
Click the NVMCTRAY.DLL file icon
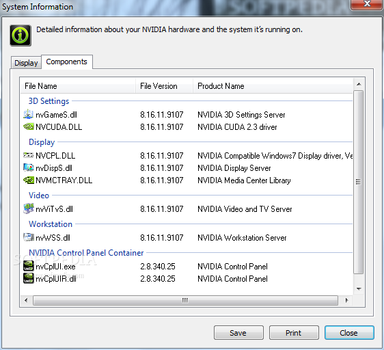point(28,180)
